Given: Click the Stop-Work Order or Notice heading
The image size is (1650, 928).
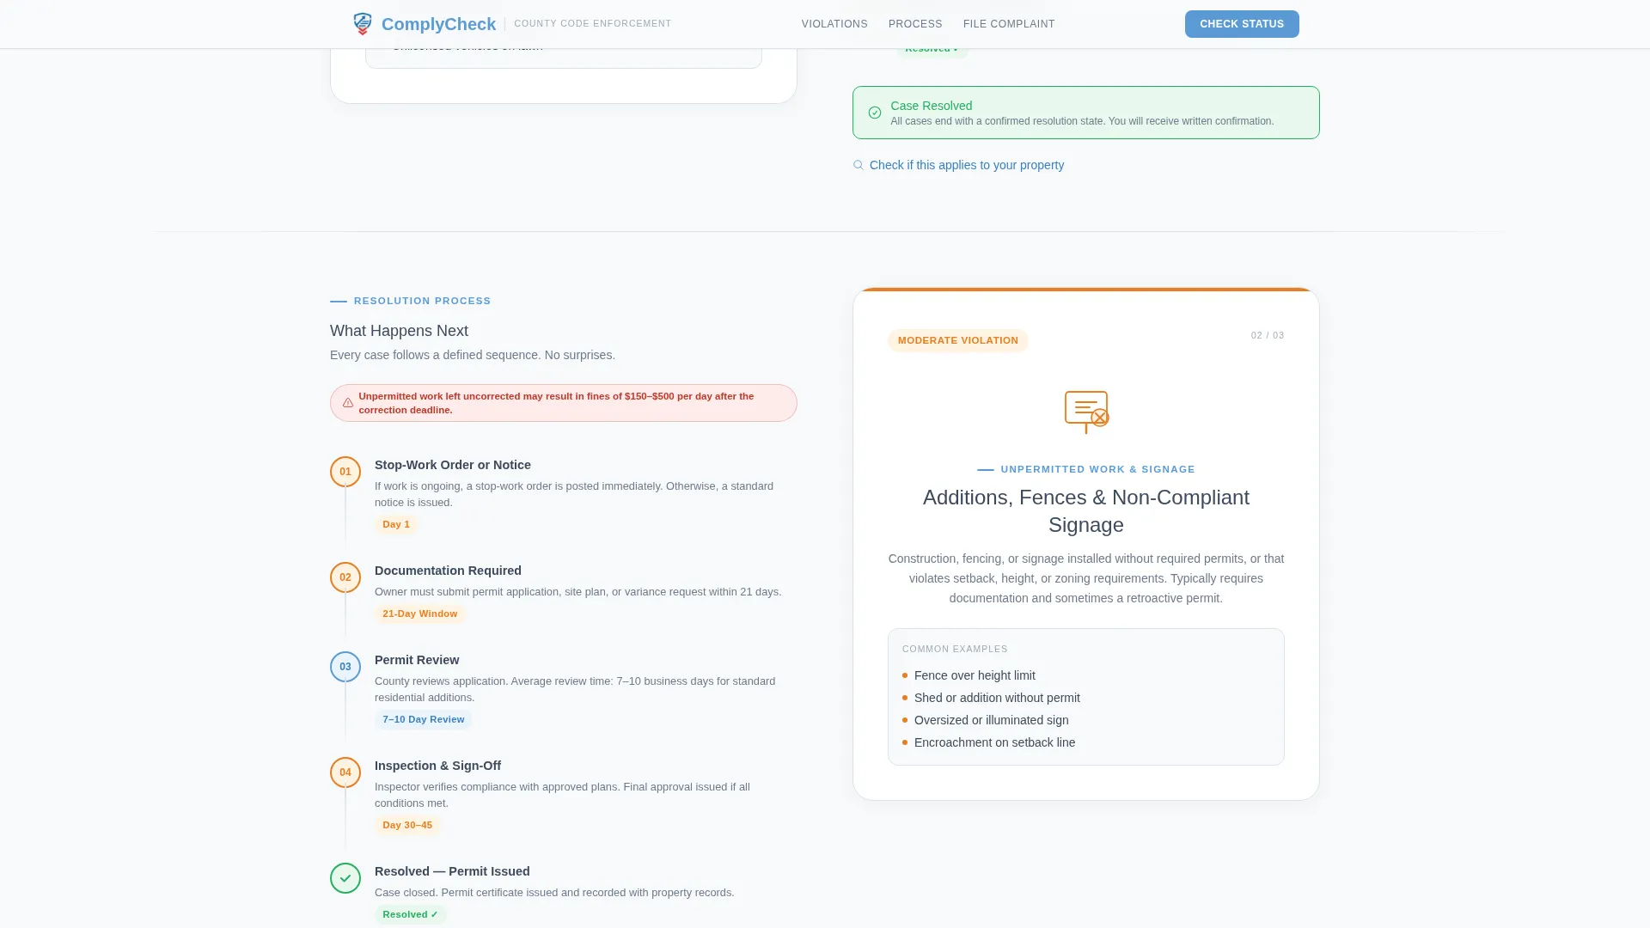Looking at the screenshot, I should [453, 465].
